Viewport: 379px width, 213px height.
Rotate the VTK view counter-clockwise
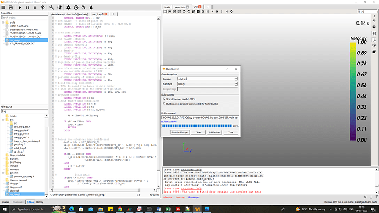click(184, 12)
